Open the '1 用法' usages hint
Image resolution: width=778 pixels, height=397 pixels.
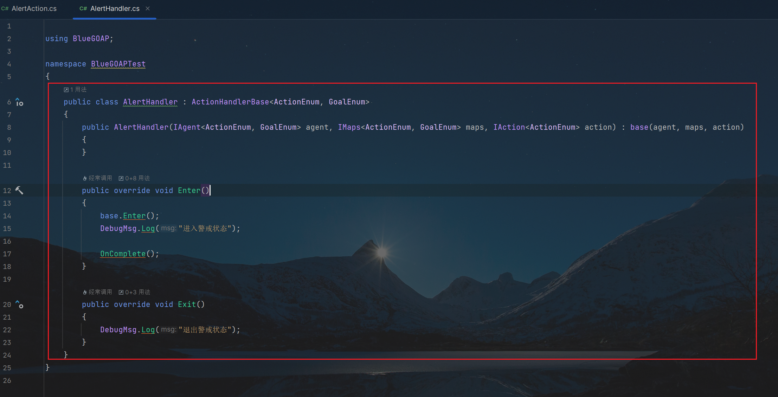coord(78,90)
